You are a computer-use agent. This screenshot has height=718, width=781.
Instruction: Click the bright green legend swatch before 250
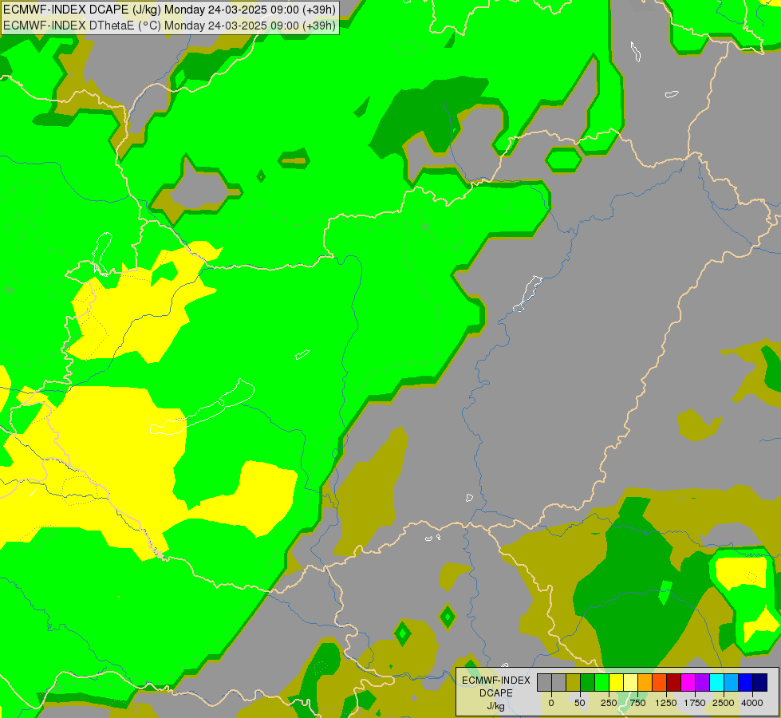click(602, 682)
